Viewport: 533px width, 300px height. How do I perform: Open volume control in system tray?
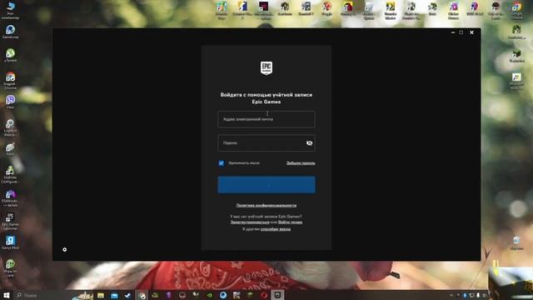485,295
